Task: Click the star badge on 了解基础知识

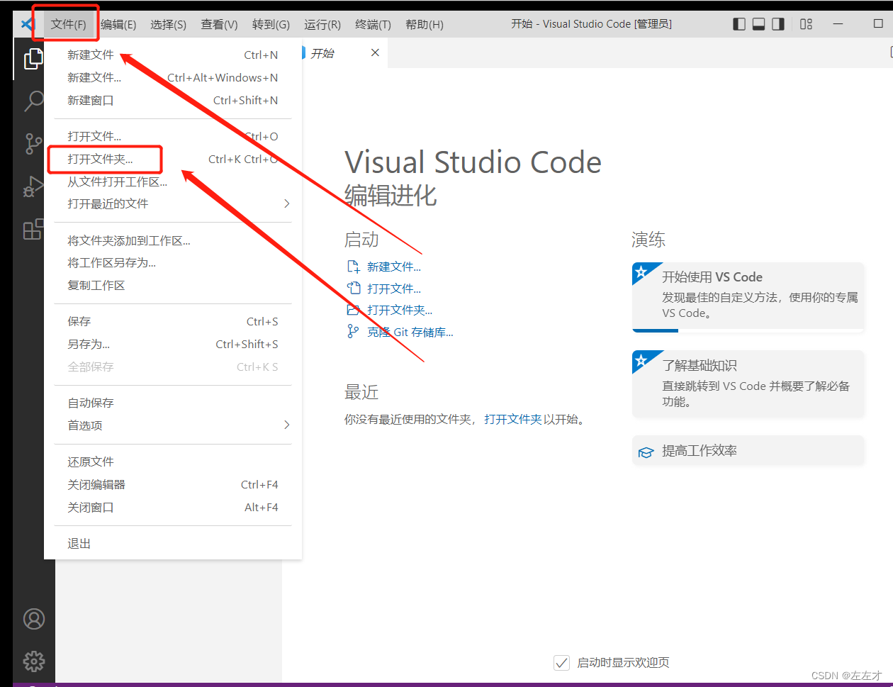Action: (x=641, y=360)
